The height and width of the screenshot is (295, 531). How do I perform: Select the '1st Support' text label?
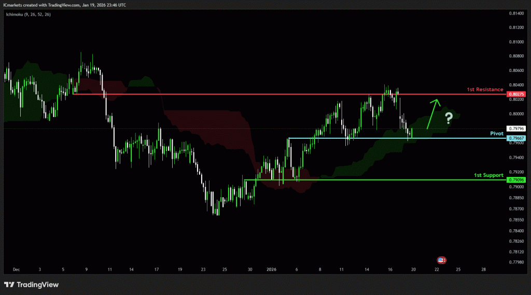(x=488, y=175)
